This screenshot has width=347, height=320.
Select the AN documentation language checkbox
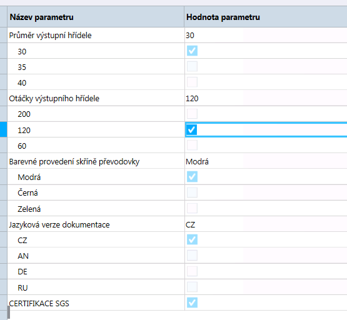192,256
